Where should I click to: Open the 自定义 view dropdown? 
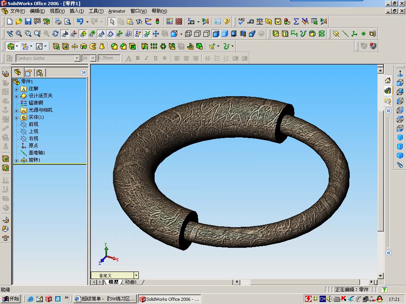(x=136, y=275)
